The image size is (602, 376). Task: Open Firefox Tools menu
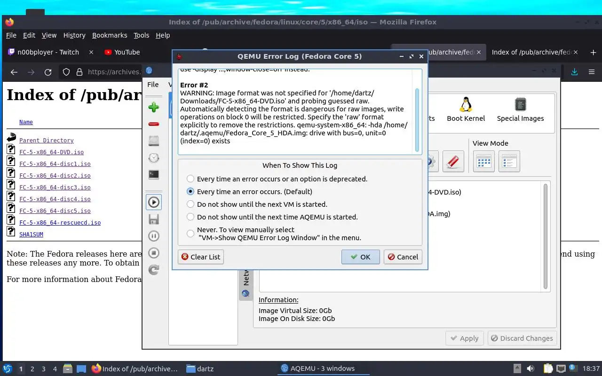pyautogui.click(x=141, y=35)
